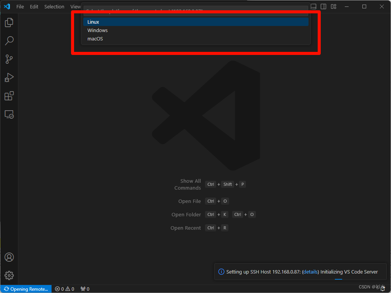The height and width of the screenshot is (293, 391).
Task: Open Remote Explorer icon in activity bar
Action: pos(9,114)
